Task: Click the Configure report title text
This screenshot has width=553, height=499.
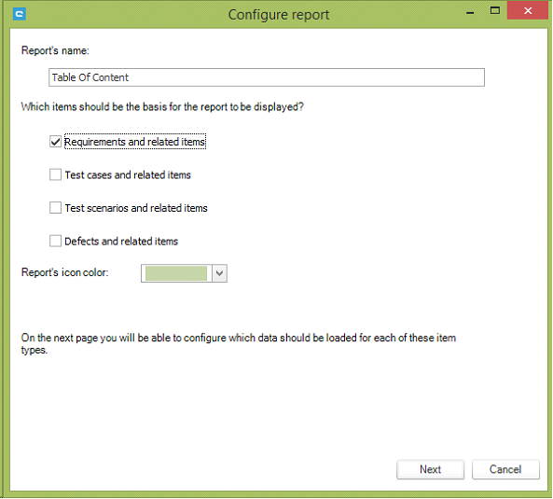Action: point(279,15)
